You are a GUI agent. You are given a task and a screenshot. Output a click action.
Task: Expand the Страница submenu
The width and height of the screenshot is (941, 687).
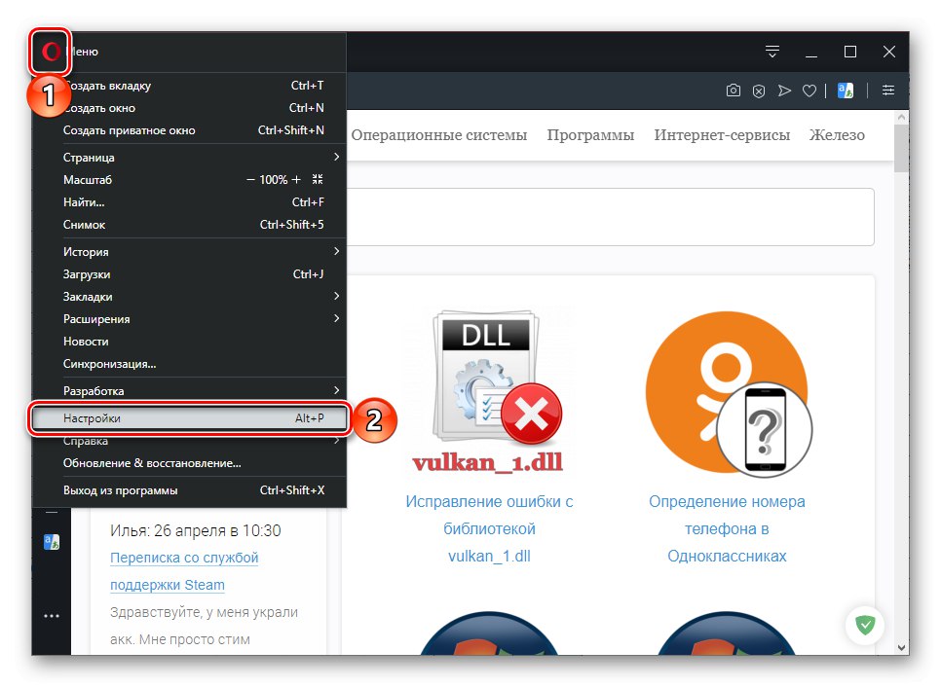[x=189, y=157]
